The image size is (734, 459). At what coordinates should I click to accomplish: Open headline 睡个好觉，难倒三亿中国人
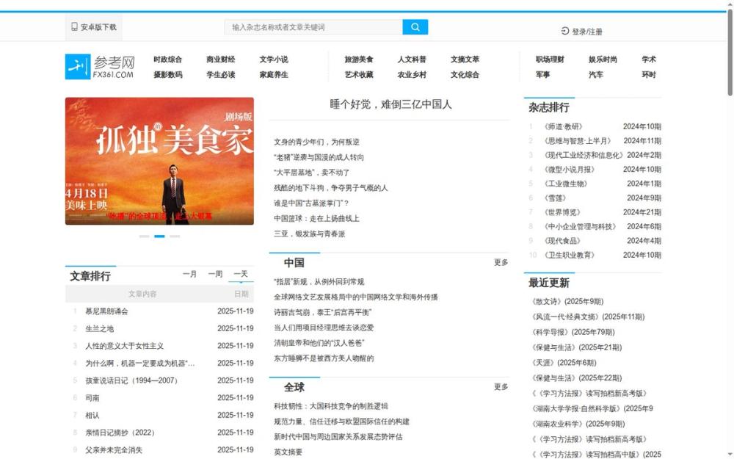pos(391,104)
